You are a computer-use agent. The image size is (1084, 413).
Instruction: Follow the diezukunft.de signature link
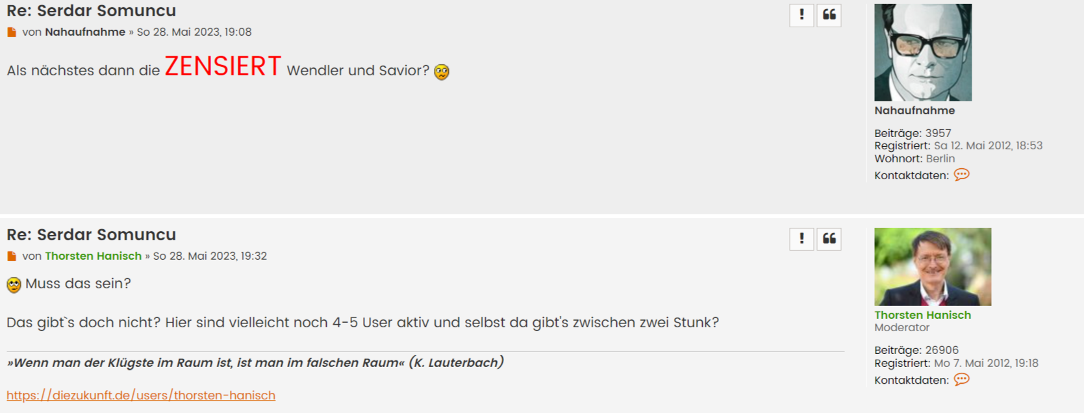tap(141, 395)
